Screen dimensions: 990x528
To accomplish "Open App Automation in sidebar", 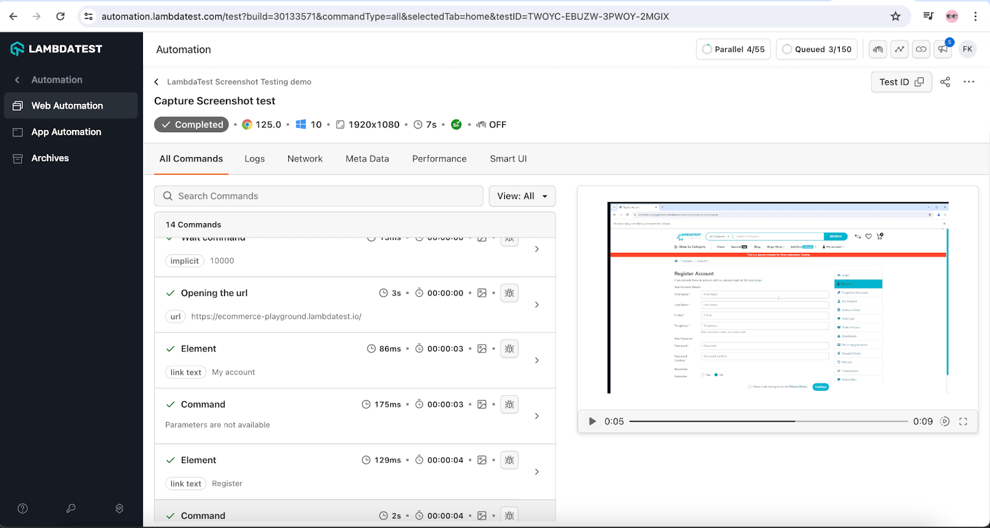I will (66, 132).
